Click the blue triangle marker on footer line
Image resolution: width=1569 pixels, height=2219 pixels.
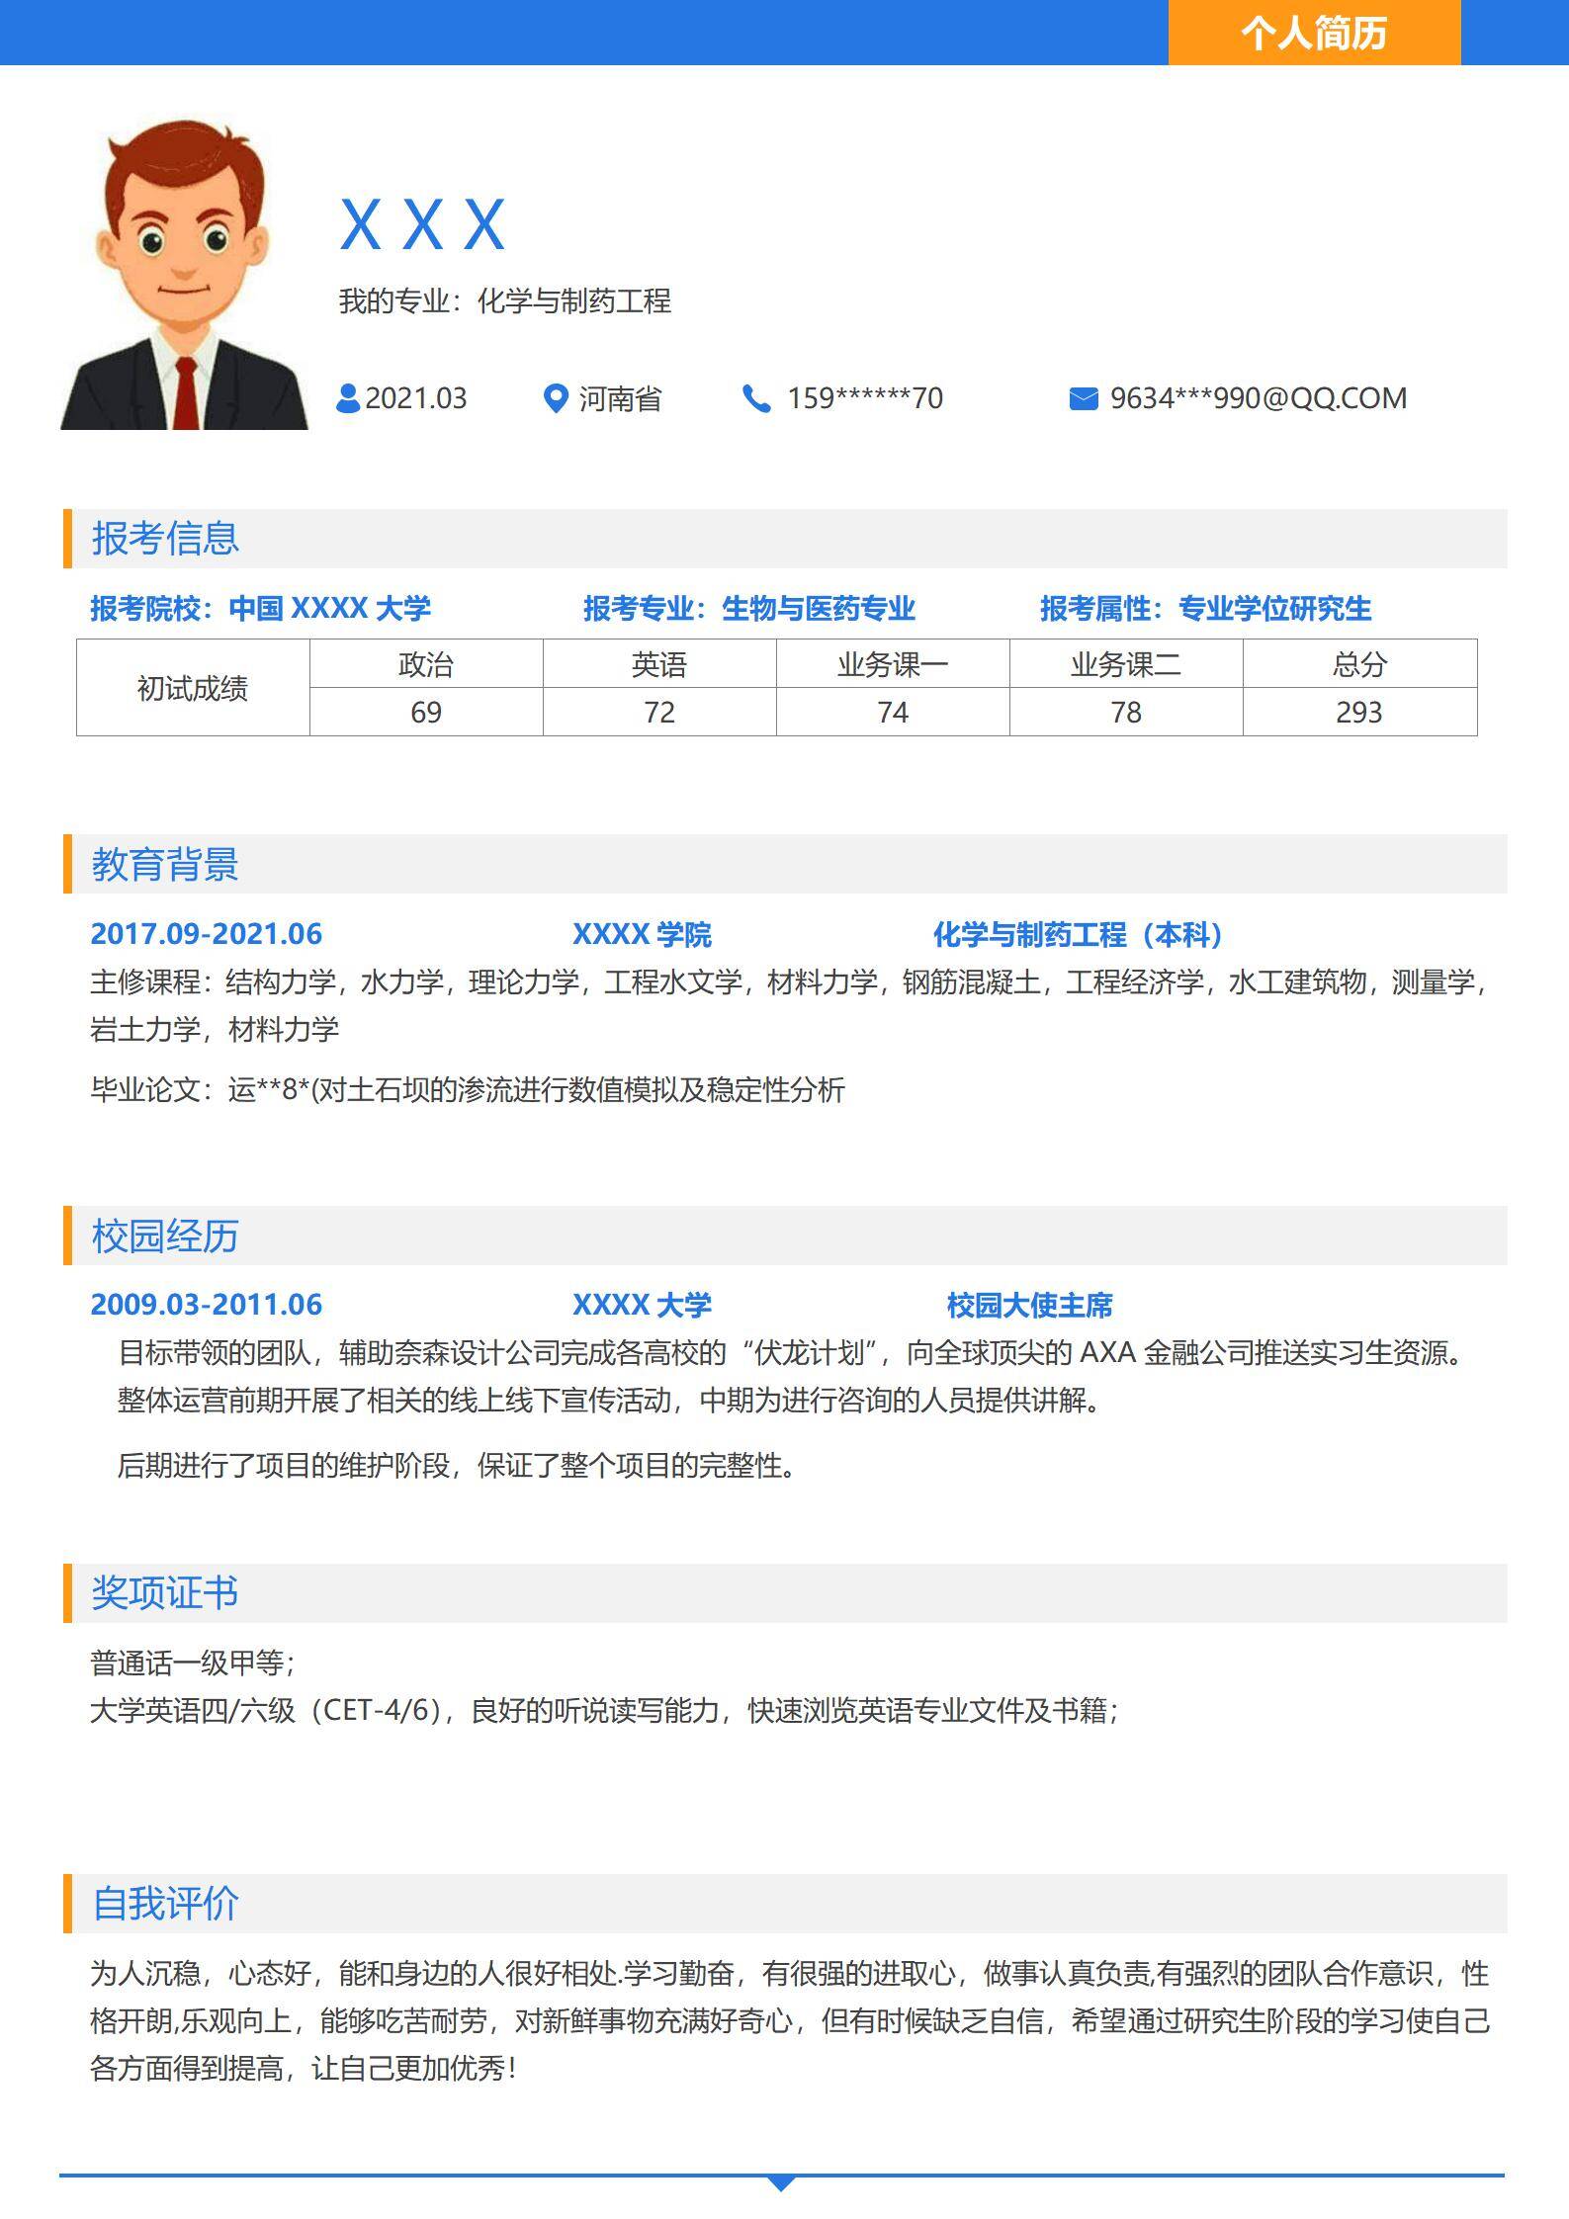click(781, 2181)
